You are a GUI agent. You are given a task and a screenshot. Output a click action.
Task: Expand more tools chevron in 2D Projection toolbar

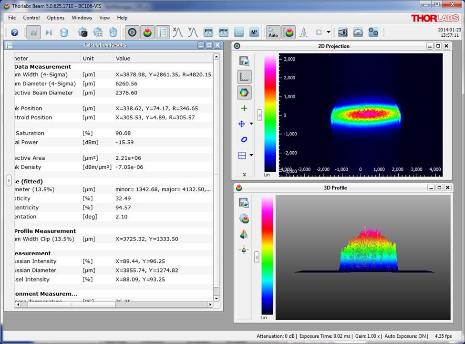pyautogui.click(x=244, y=175)
